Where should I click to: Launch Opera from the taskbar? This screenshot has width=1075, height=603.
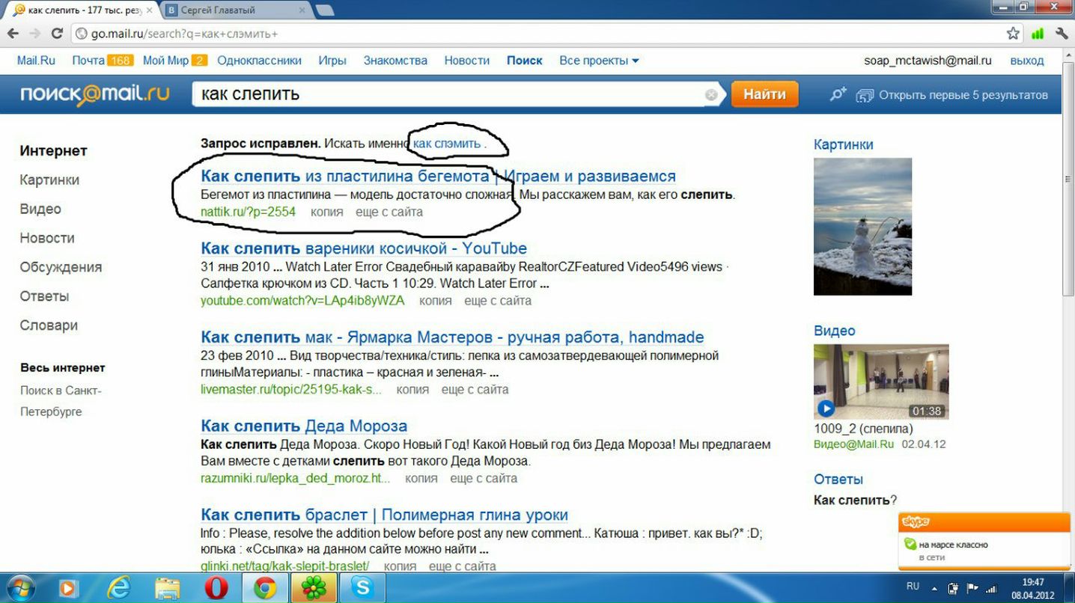tap(216, 587)
